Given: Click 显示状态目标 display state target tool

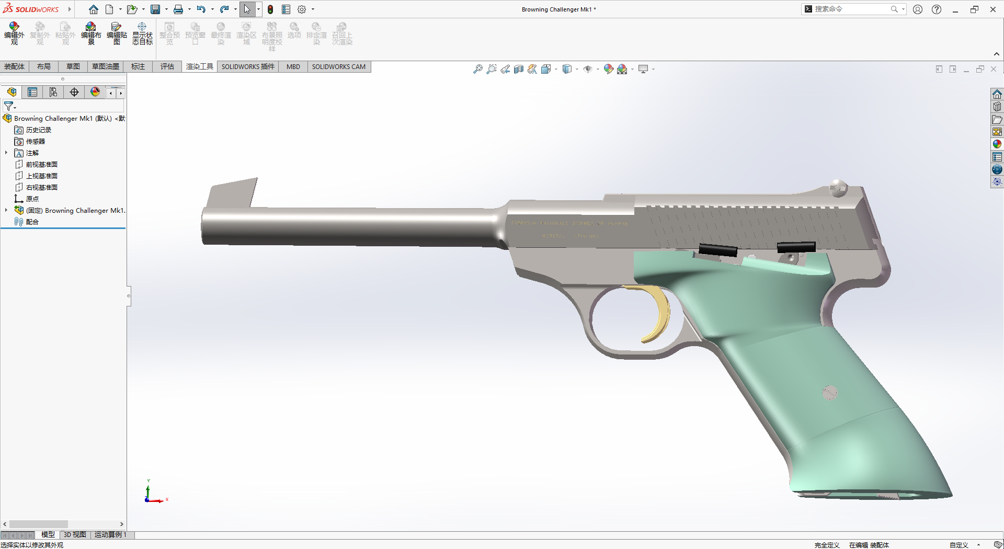Looking at the screenshot, I should coord(142,33).
